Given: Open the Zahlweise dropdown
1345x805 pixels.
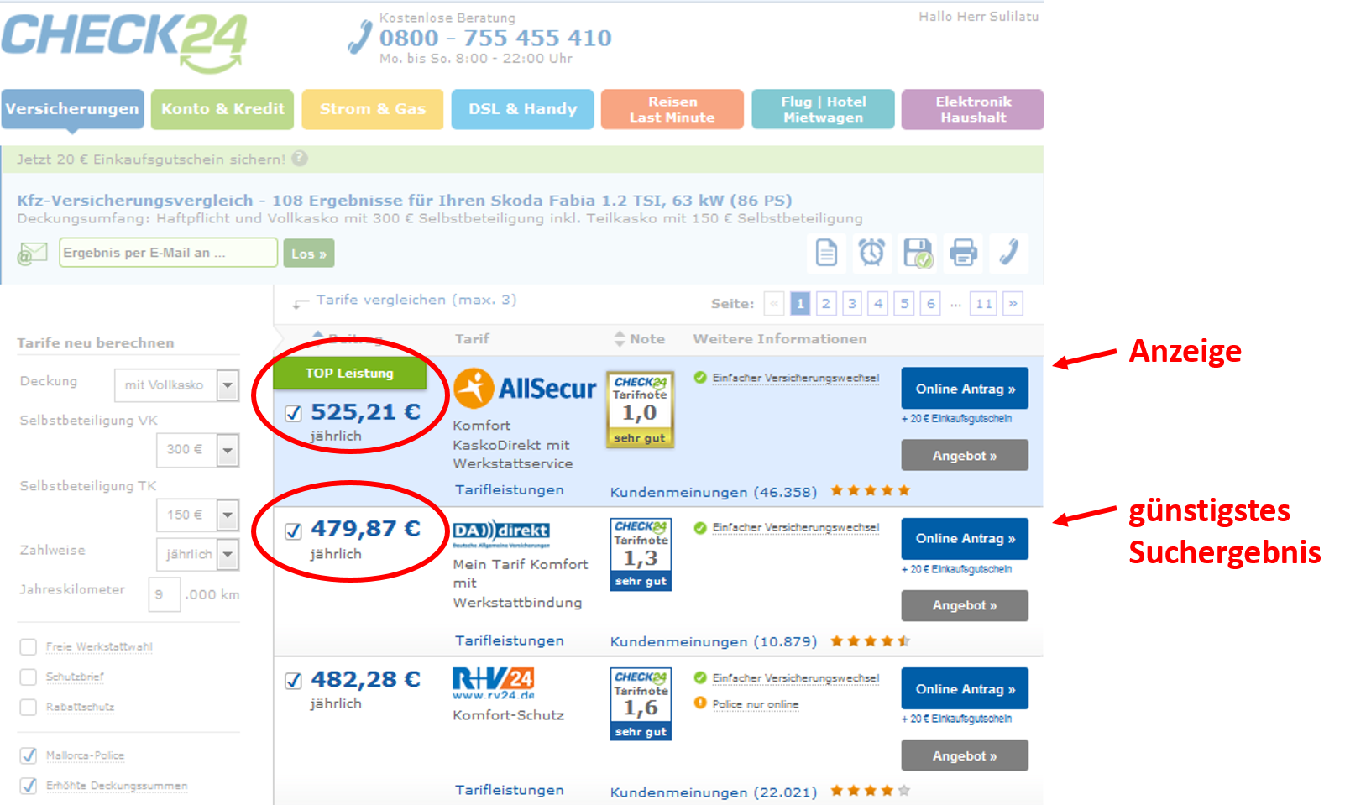Looking at the screenshot, I should tap(198, 554).
